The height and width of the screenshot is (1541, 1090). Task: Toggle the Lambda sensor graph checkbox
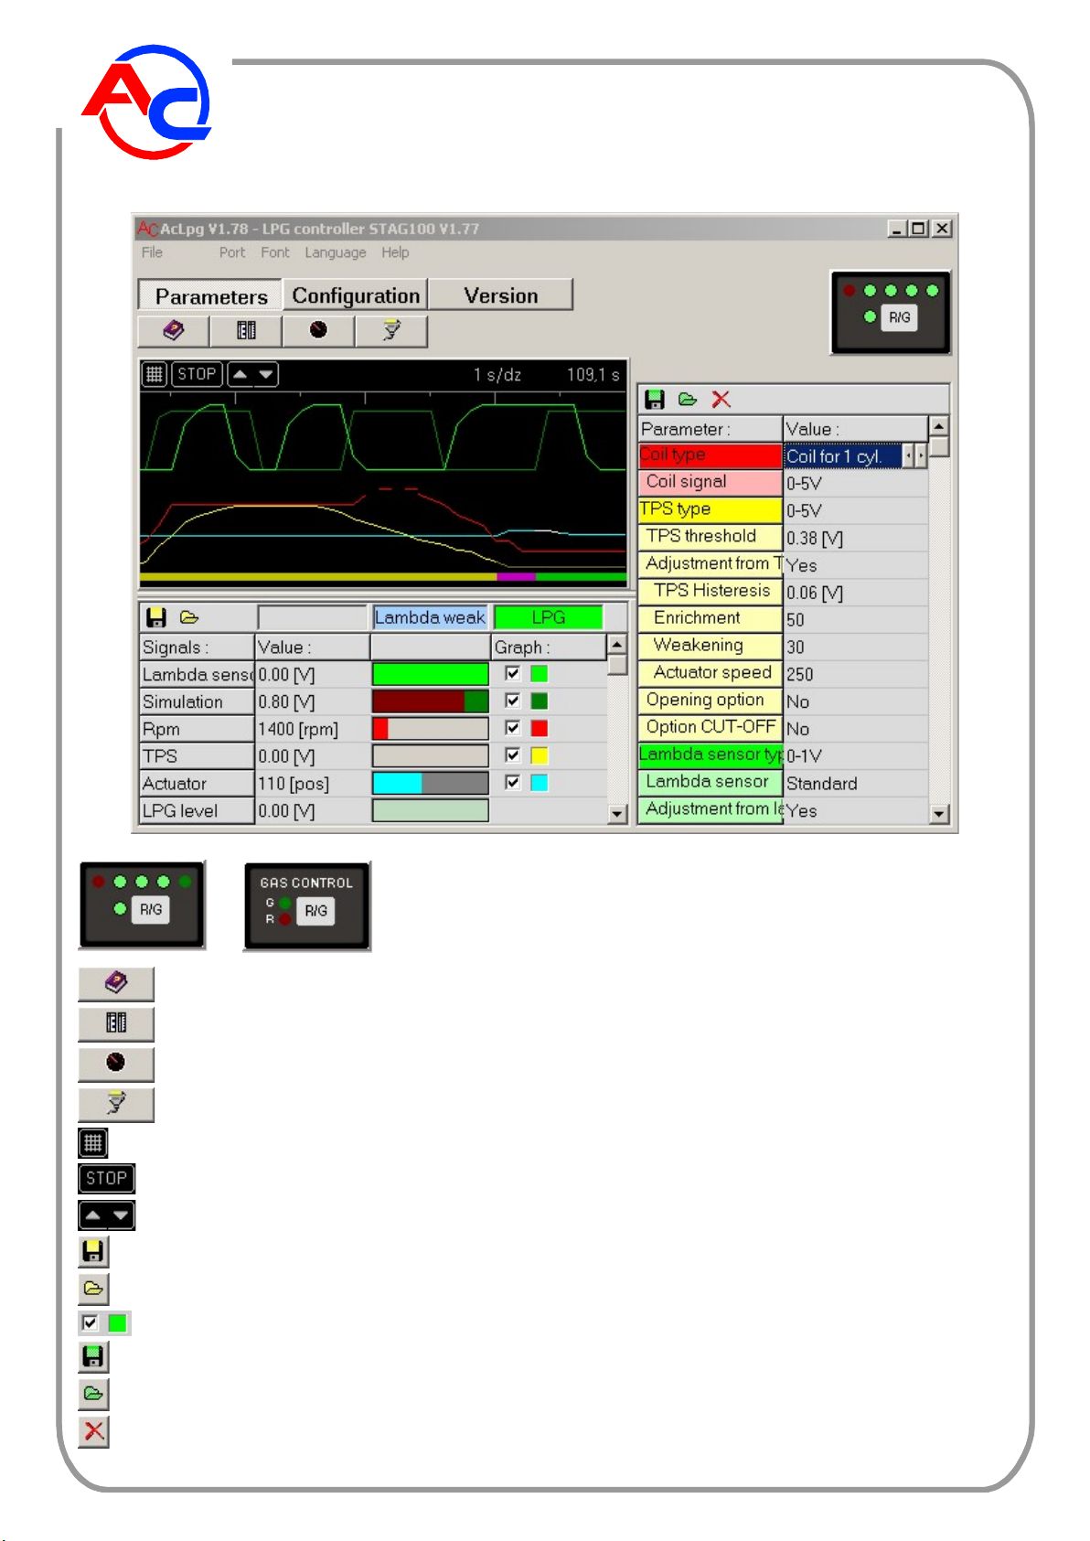513,674
